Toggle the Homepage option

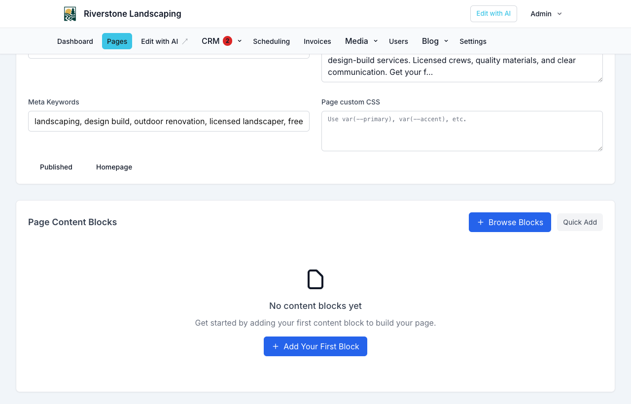[x=114, y=167]
